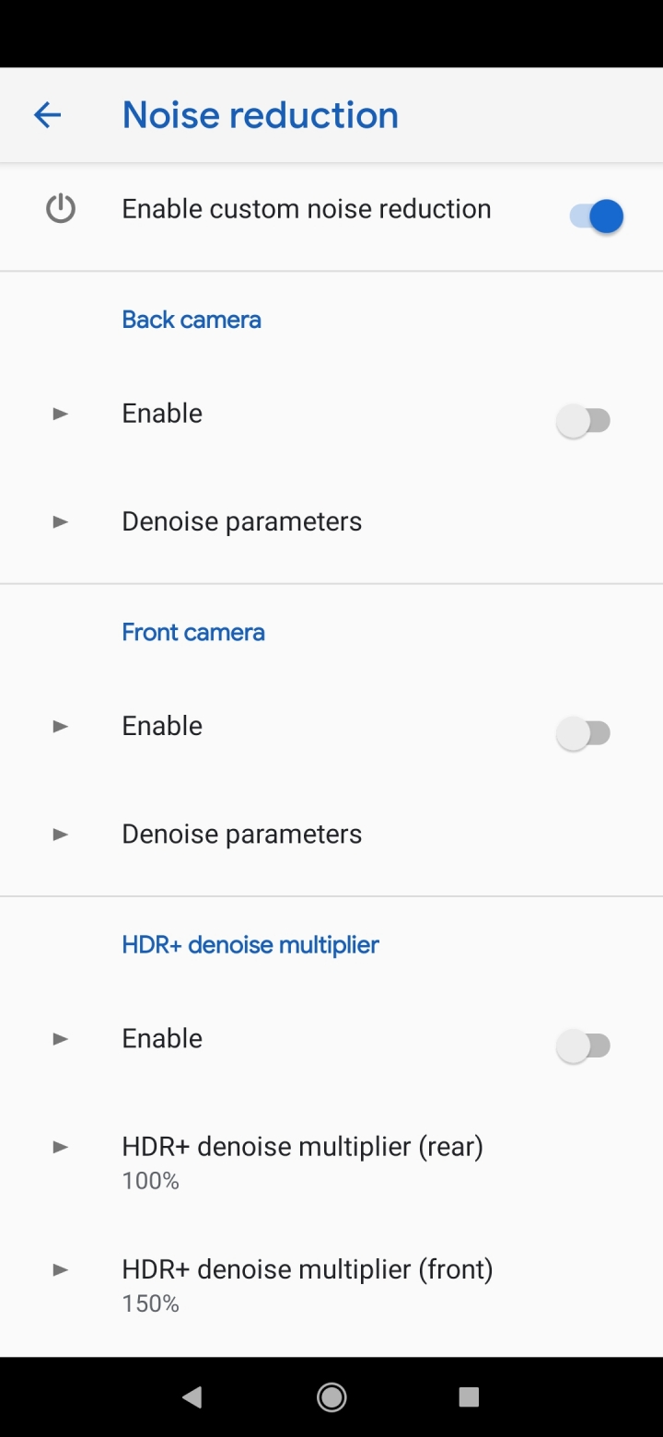
Task: Expand arrow beside HDR+ denoise multiplier (front)
Action: tap(61, 1269)
